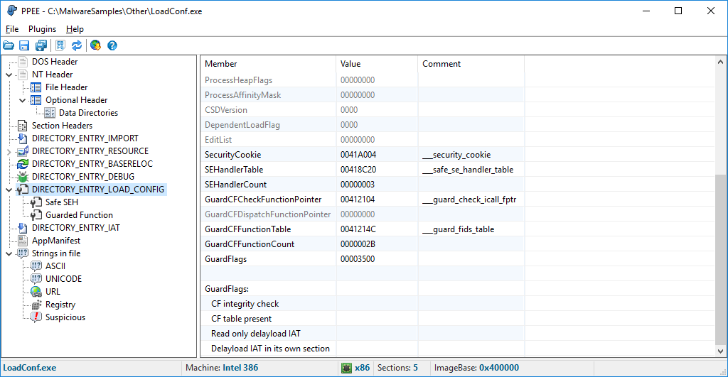Click the CF table present row

click(x=457, y=319)
